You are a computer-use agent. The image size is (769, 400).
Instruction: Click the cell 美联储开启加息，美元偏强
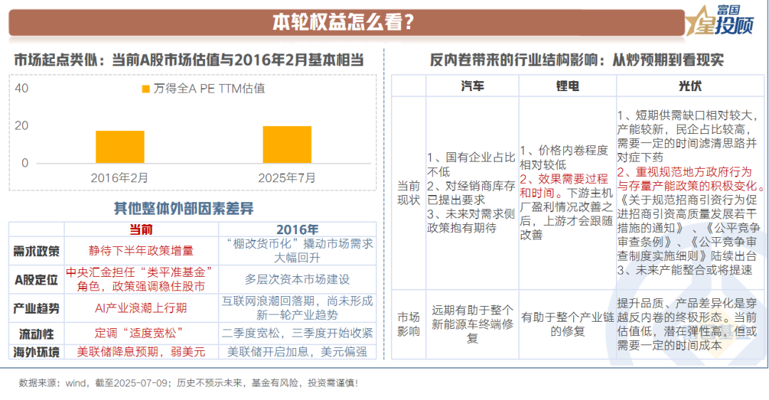click(297, 352)
